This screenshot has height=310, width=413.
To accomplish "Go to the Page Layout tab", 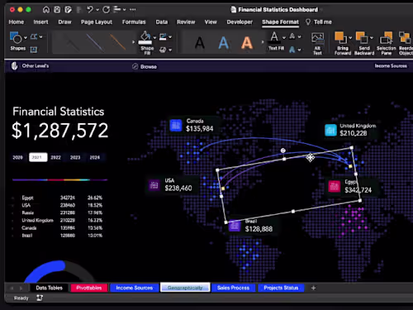I will click(x=97, y=22).
